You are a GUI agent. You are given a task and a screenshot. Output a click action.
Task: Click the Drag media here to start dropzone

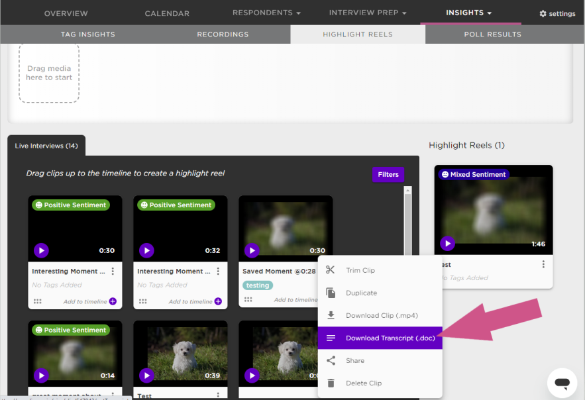(x=49, y=73)
